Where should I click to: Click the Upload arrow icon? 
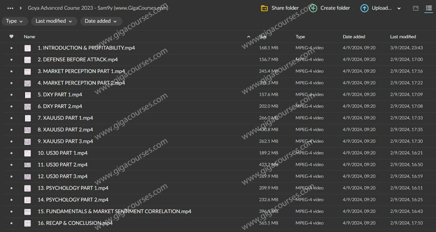coord(364,8)
